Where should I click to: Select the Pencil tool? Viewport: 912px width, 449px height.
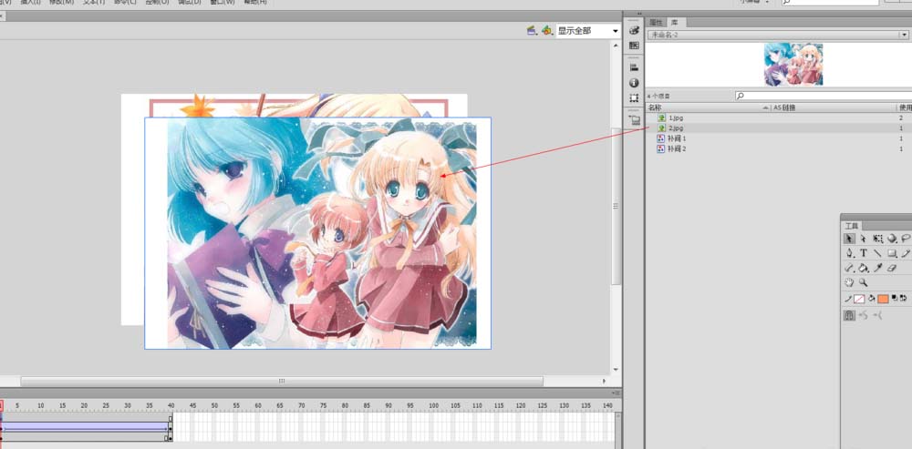tap(906, 253)
